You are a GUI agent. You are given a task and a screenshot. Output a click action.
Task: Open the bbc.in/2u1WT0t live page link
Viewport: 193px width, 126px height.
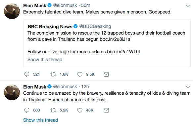coord(123,52)
